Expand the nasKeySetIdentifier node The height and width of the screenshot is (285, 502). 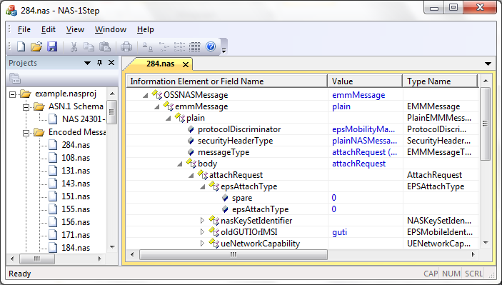pyautogui.click(x=202, y=220)
